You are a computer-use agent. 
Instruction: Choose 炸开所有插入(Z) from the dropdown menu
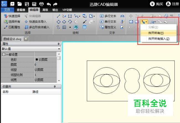point(158,39)
